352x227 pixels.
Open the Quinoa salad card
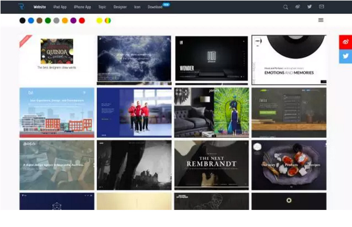click(57, 60)
